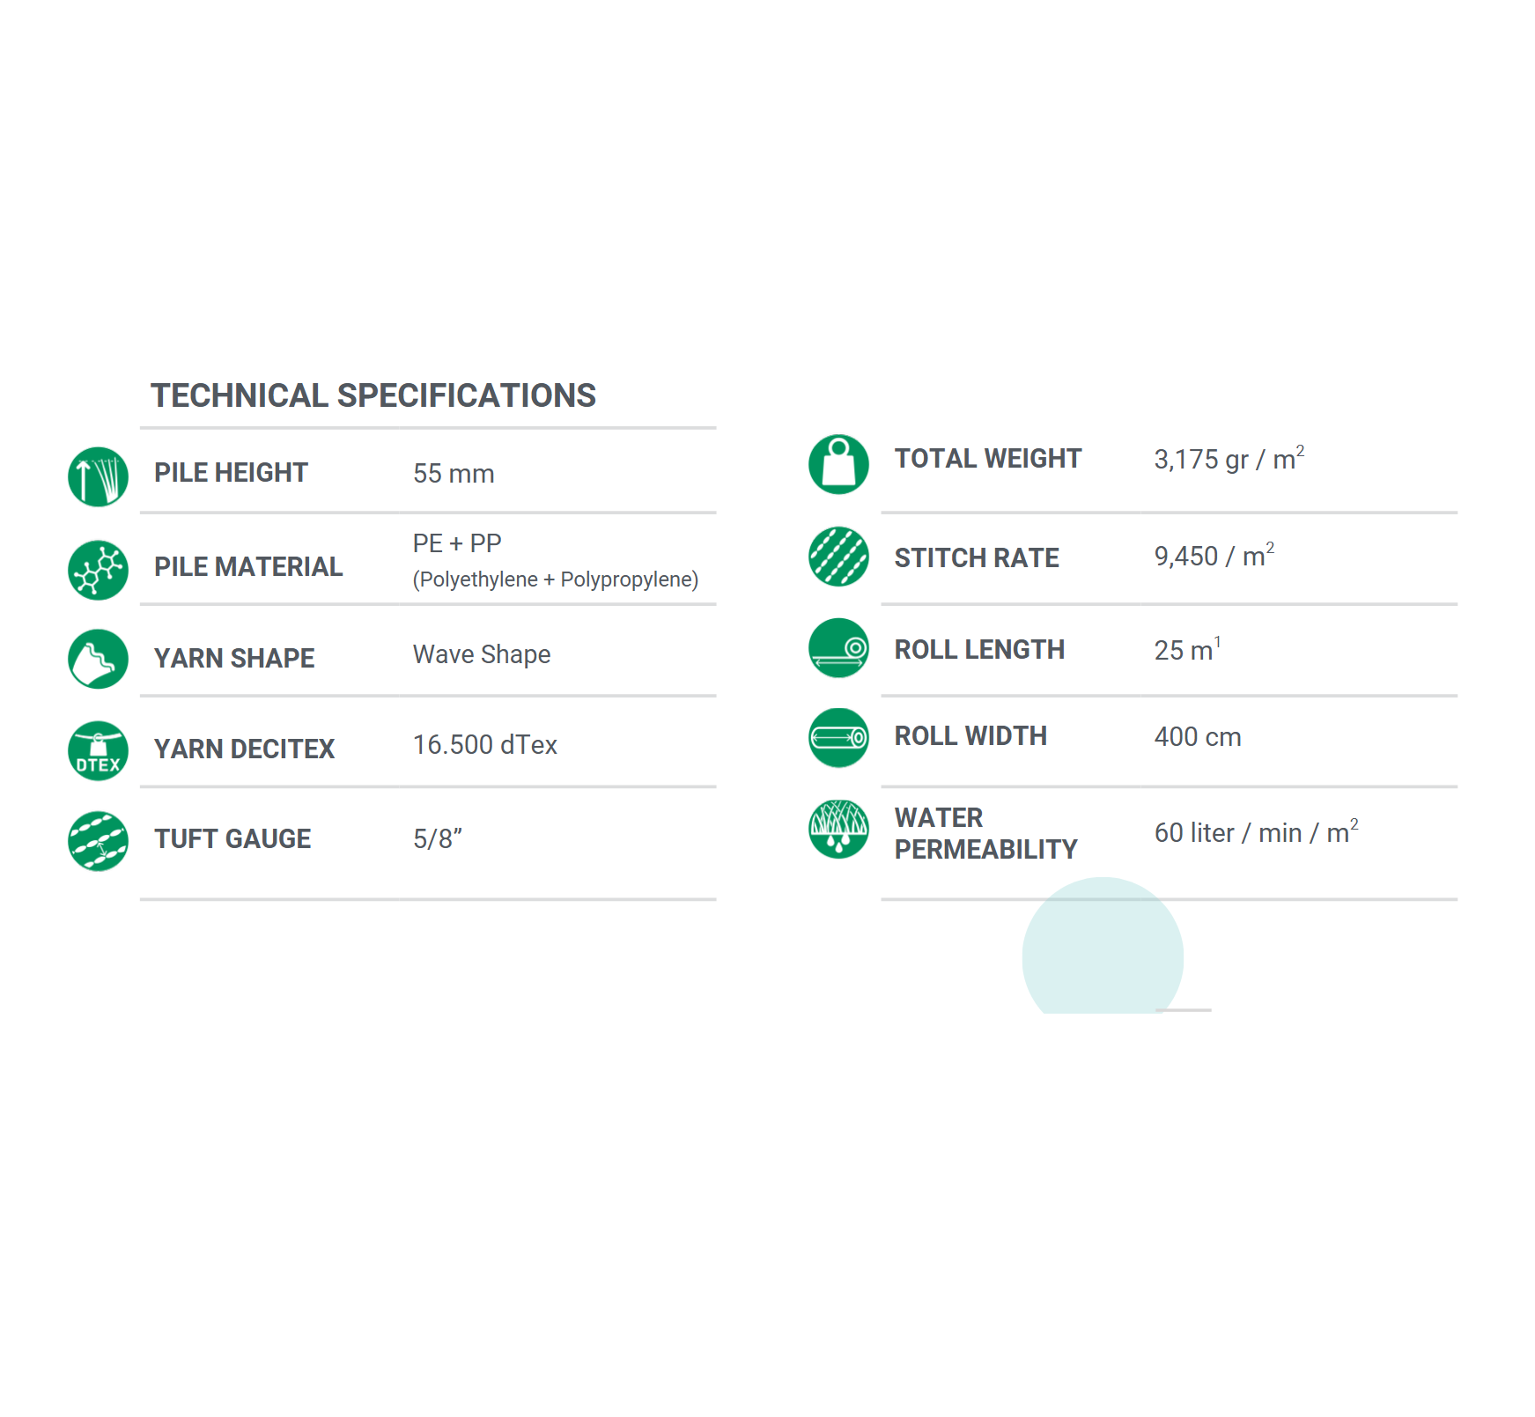Click the roll length icon
This screenshot has height=1417, width=1535.
[x=838, y=648]
